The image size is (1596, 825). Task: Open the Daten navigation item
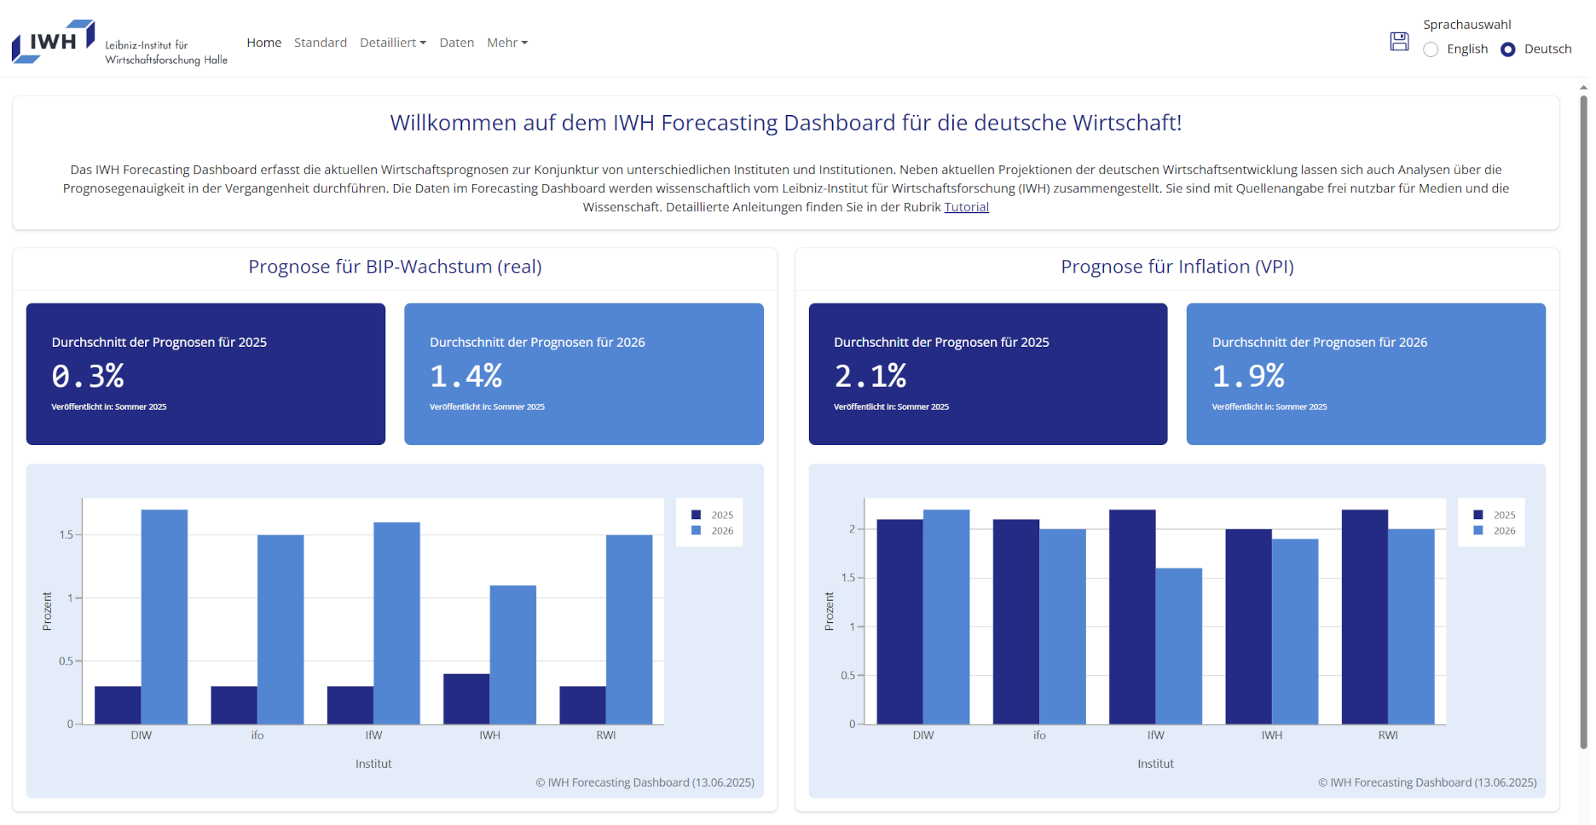[x=456, y=43]
